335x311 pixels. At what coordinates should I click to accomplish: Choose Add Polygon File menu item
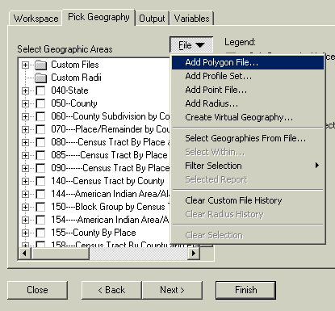[248, 62]
